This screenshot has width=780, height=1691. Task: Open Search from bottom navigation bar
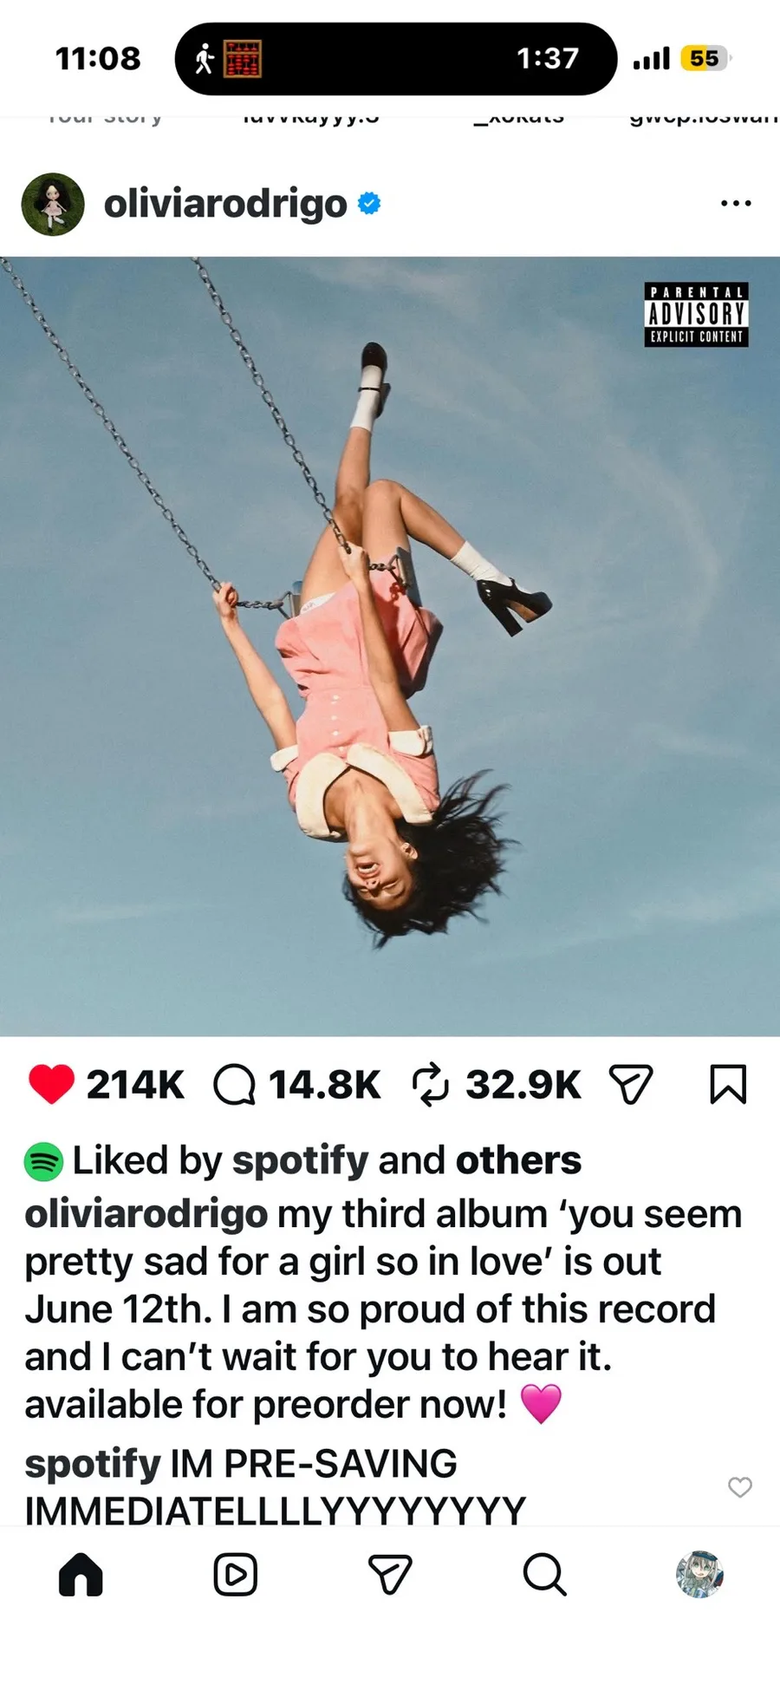[x=544, y=1574]
